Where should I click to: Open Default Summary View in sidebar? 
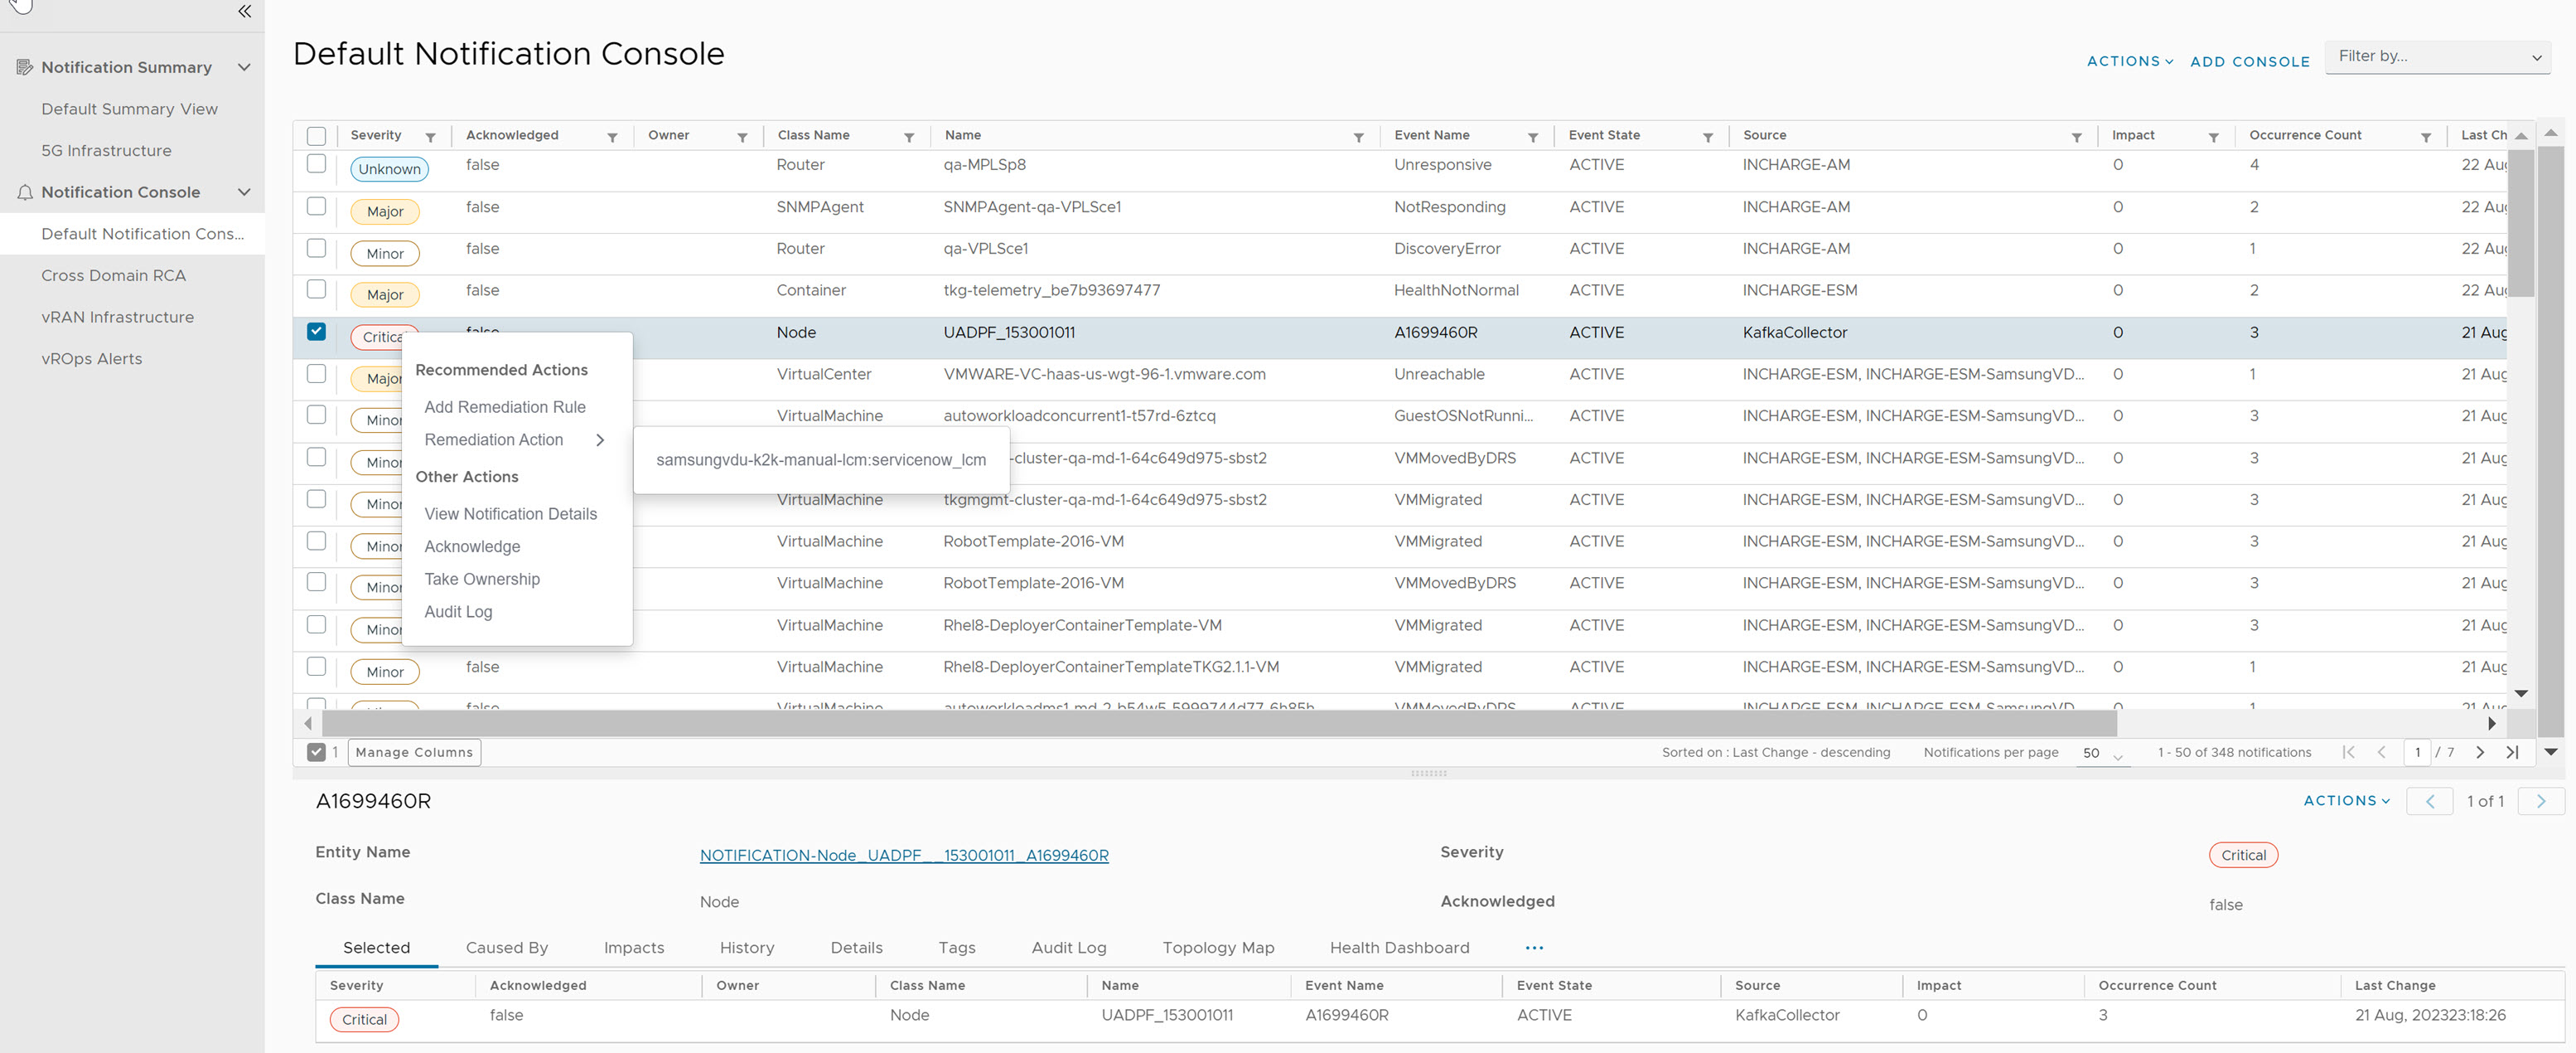pyautogui.click(x=129, y=109)
